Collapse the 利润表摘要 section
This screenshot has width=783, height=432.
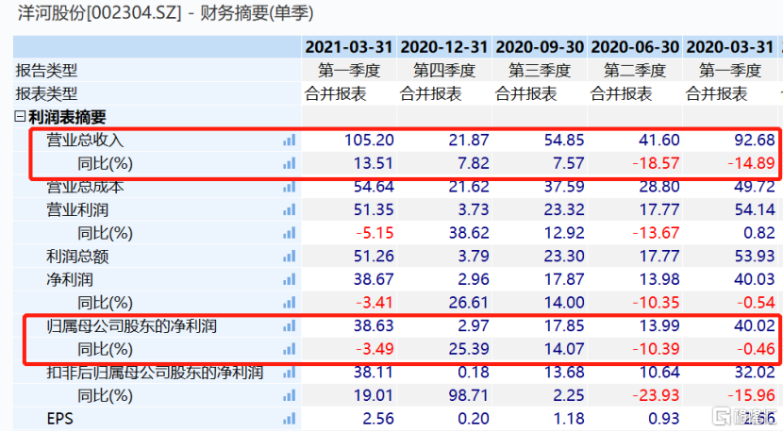20,117
